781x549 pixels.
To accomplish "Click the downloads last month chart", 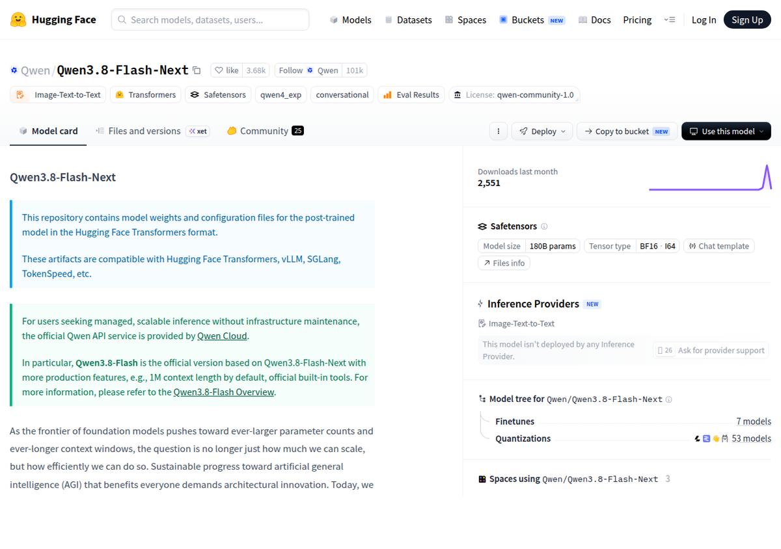I will click(x=710, y=178).
